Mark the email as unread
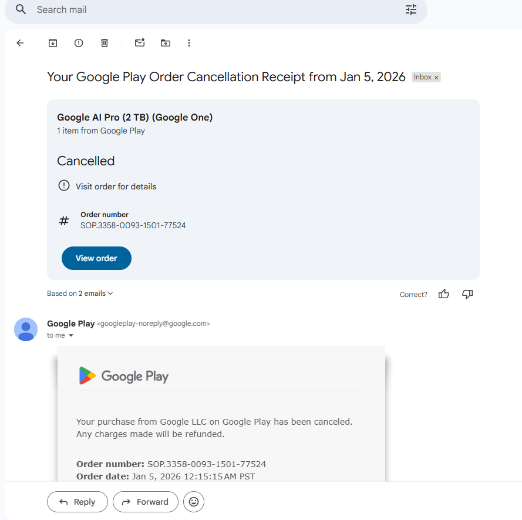The height and width of the screenshot is (520, 522). [x=140, y=43]
